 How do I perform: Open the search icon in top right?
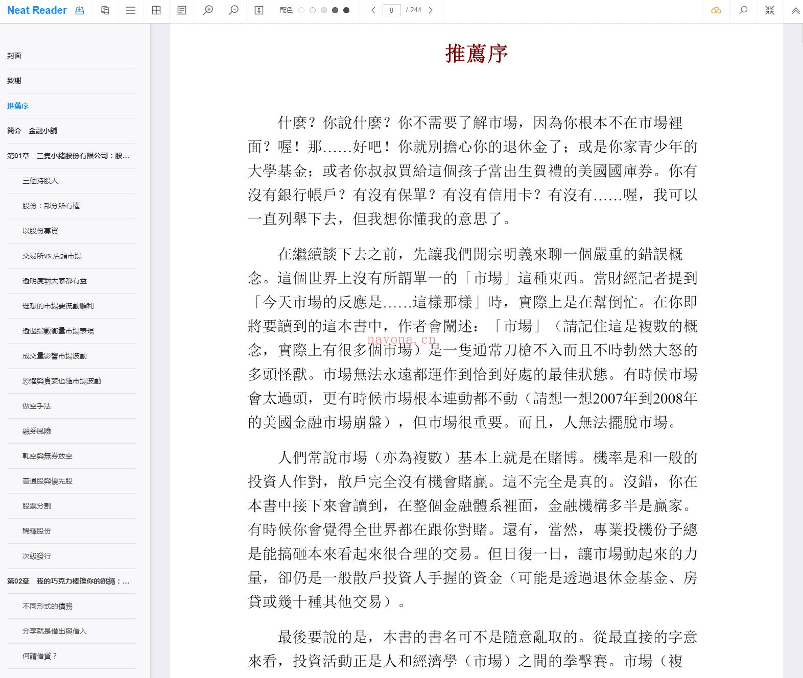coord(743,10)
